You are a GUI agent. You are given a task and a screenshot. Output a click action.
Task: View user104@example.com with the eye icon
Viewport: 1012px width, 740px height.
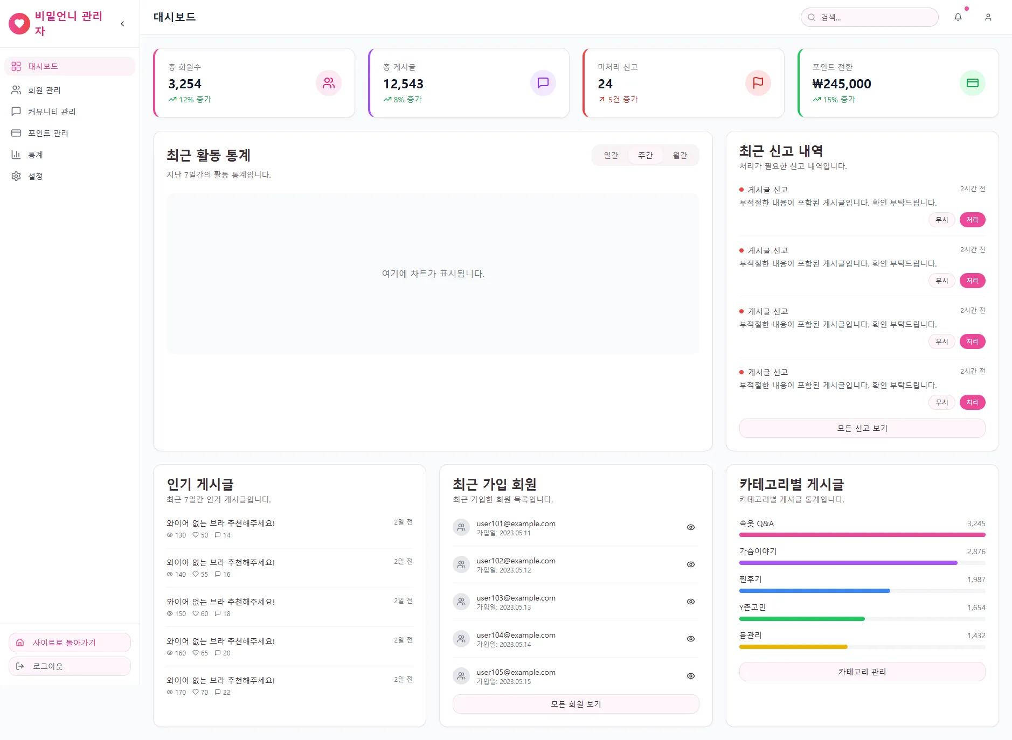(x=691, y=639)
